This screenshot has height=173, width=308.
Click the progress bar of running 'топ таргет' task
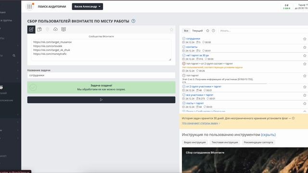(224, 84)
